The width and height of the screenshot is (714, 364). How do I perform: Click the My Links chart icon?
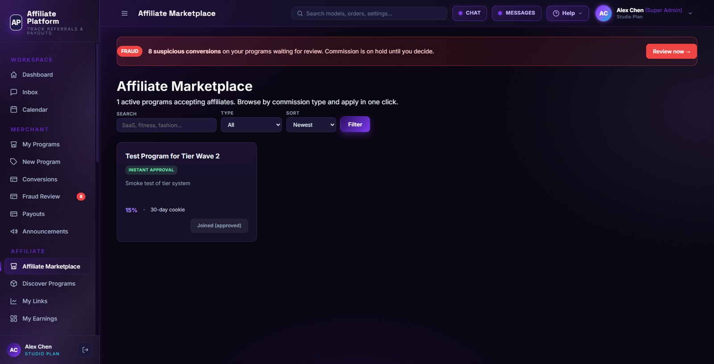(14, 301)
